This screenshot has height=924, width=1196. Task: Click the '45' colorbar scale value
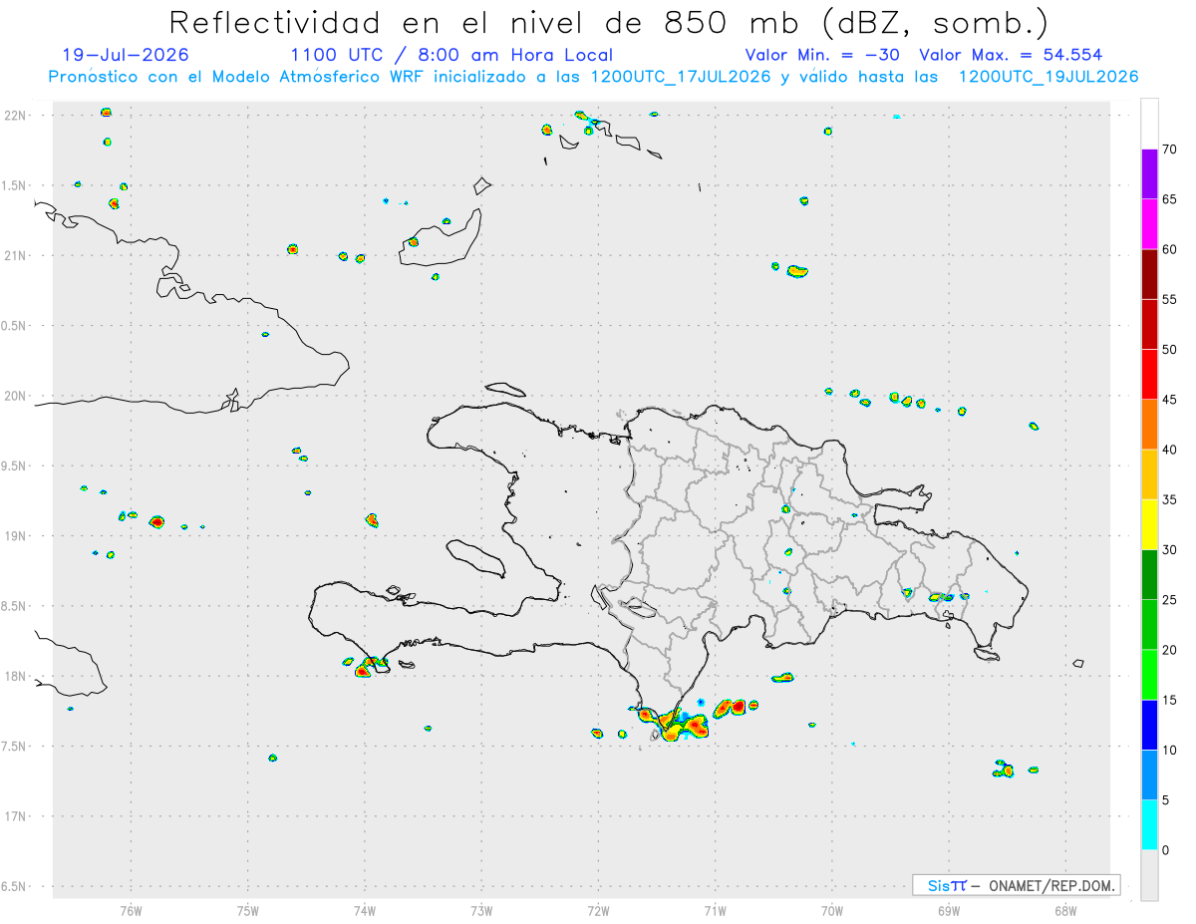[1169, 400]
